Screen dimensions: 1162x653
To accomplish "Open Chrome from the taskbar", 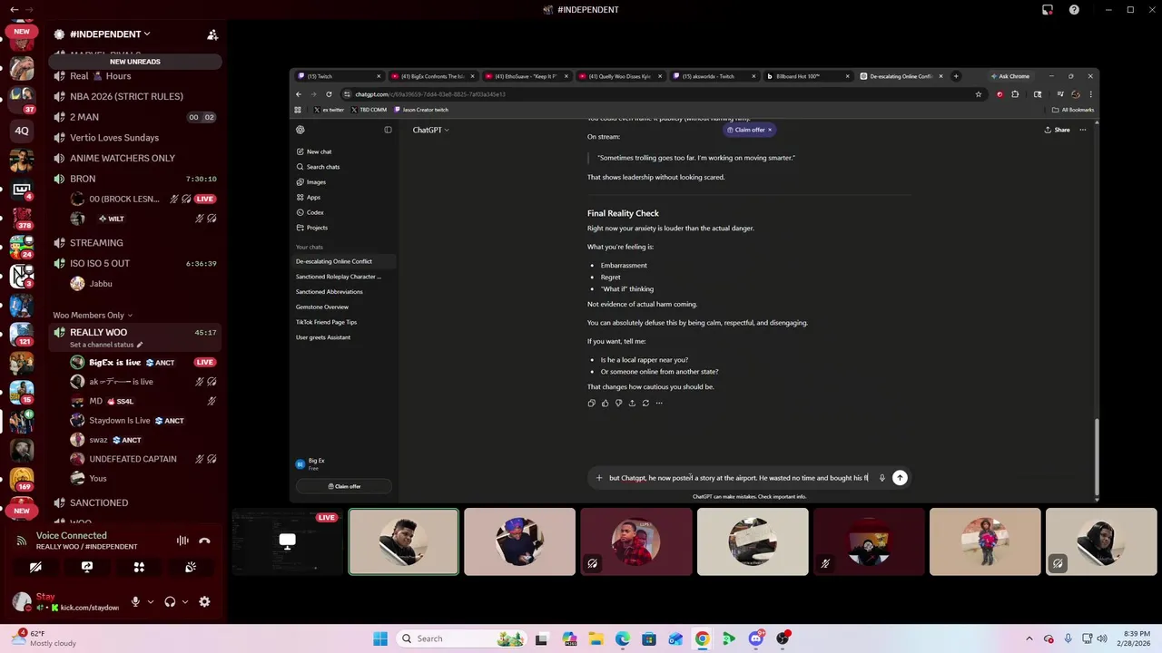I will 702,638.
